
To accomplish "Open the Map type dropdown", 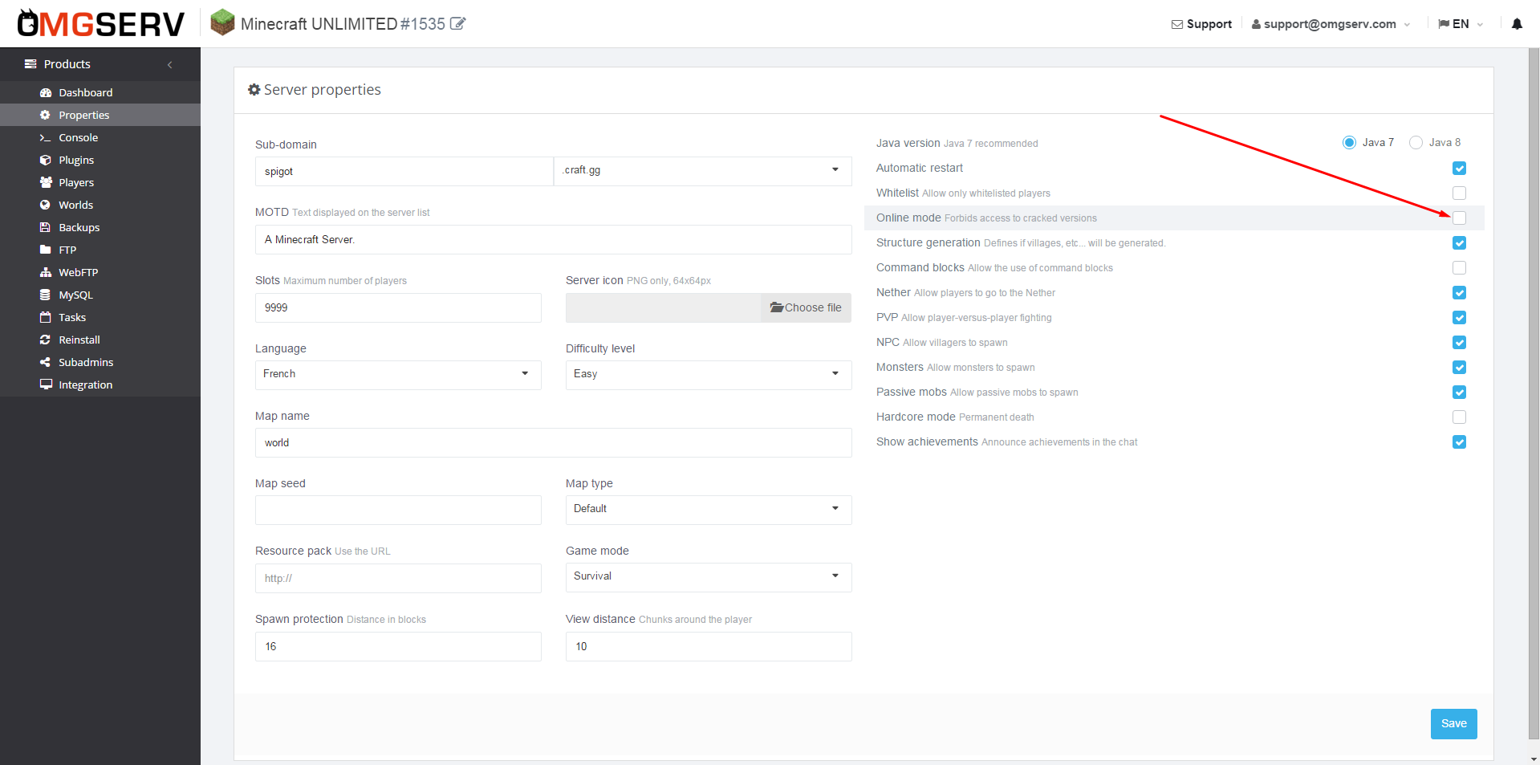I will 709,510.
